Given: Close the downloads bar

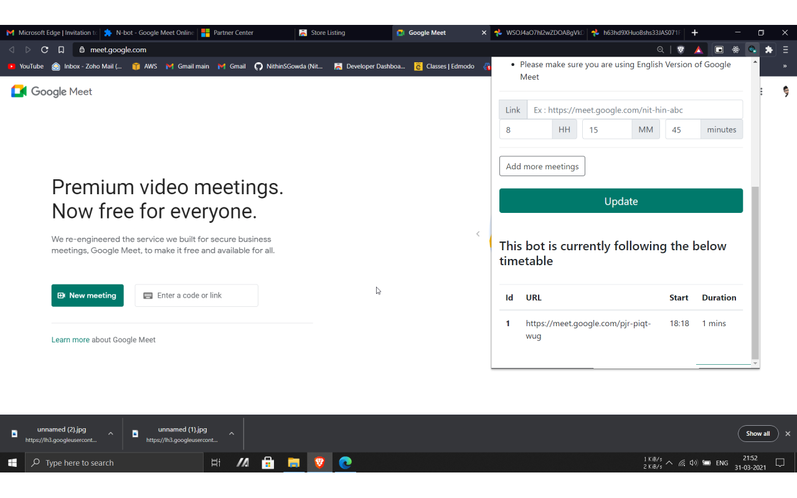Looking at the screenshot, I should (x=788, y=434).
